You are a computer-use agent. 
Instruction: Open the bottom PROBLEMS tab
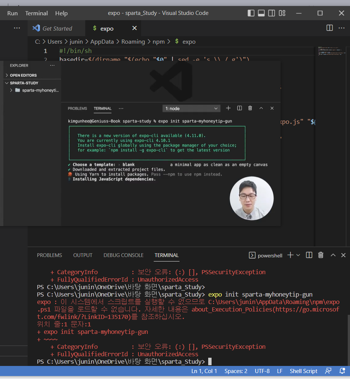pyautogui.click(x=49, y=255)
